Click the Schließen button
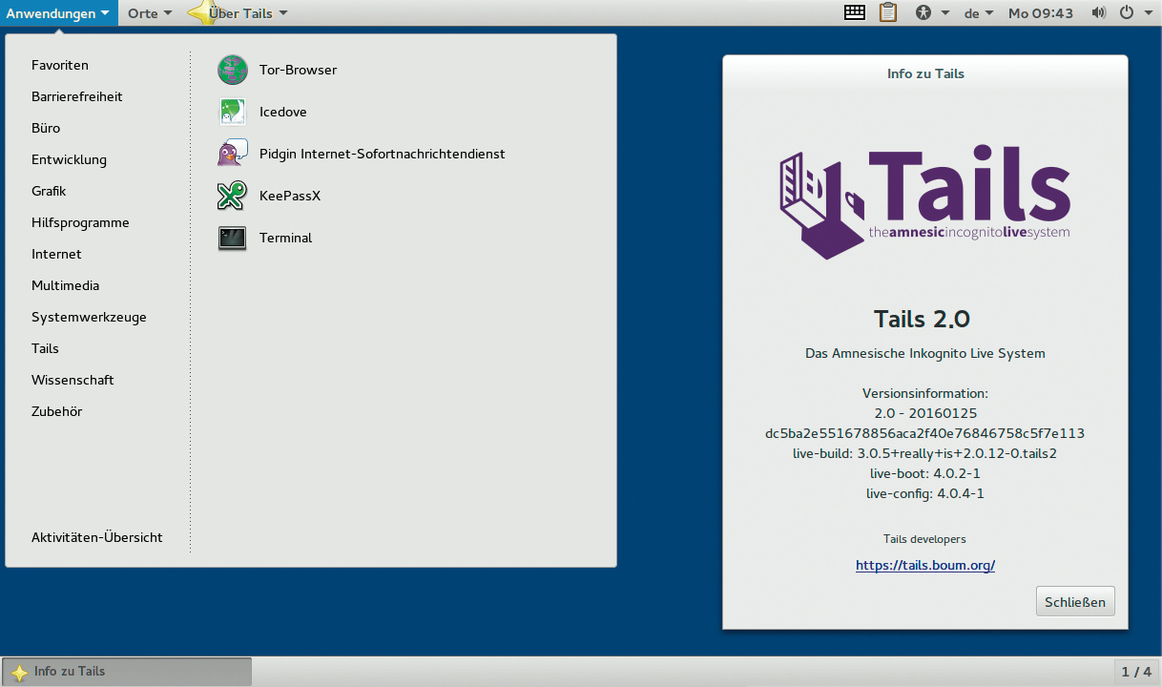This screenshot has height=687, width=1162. click(x=1075, y=602)
